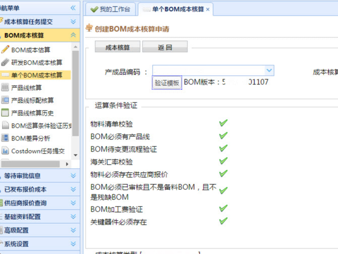This screenshot has height=254, width=338.
Task: Click the 海关汇率校验 text
Action: pos(111,162)
